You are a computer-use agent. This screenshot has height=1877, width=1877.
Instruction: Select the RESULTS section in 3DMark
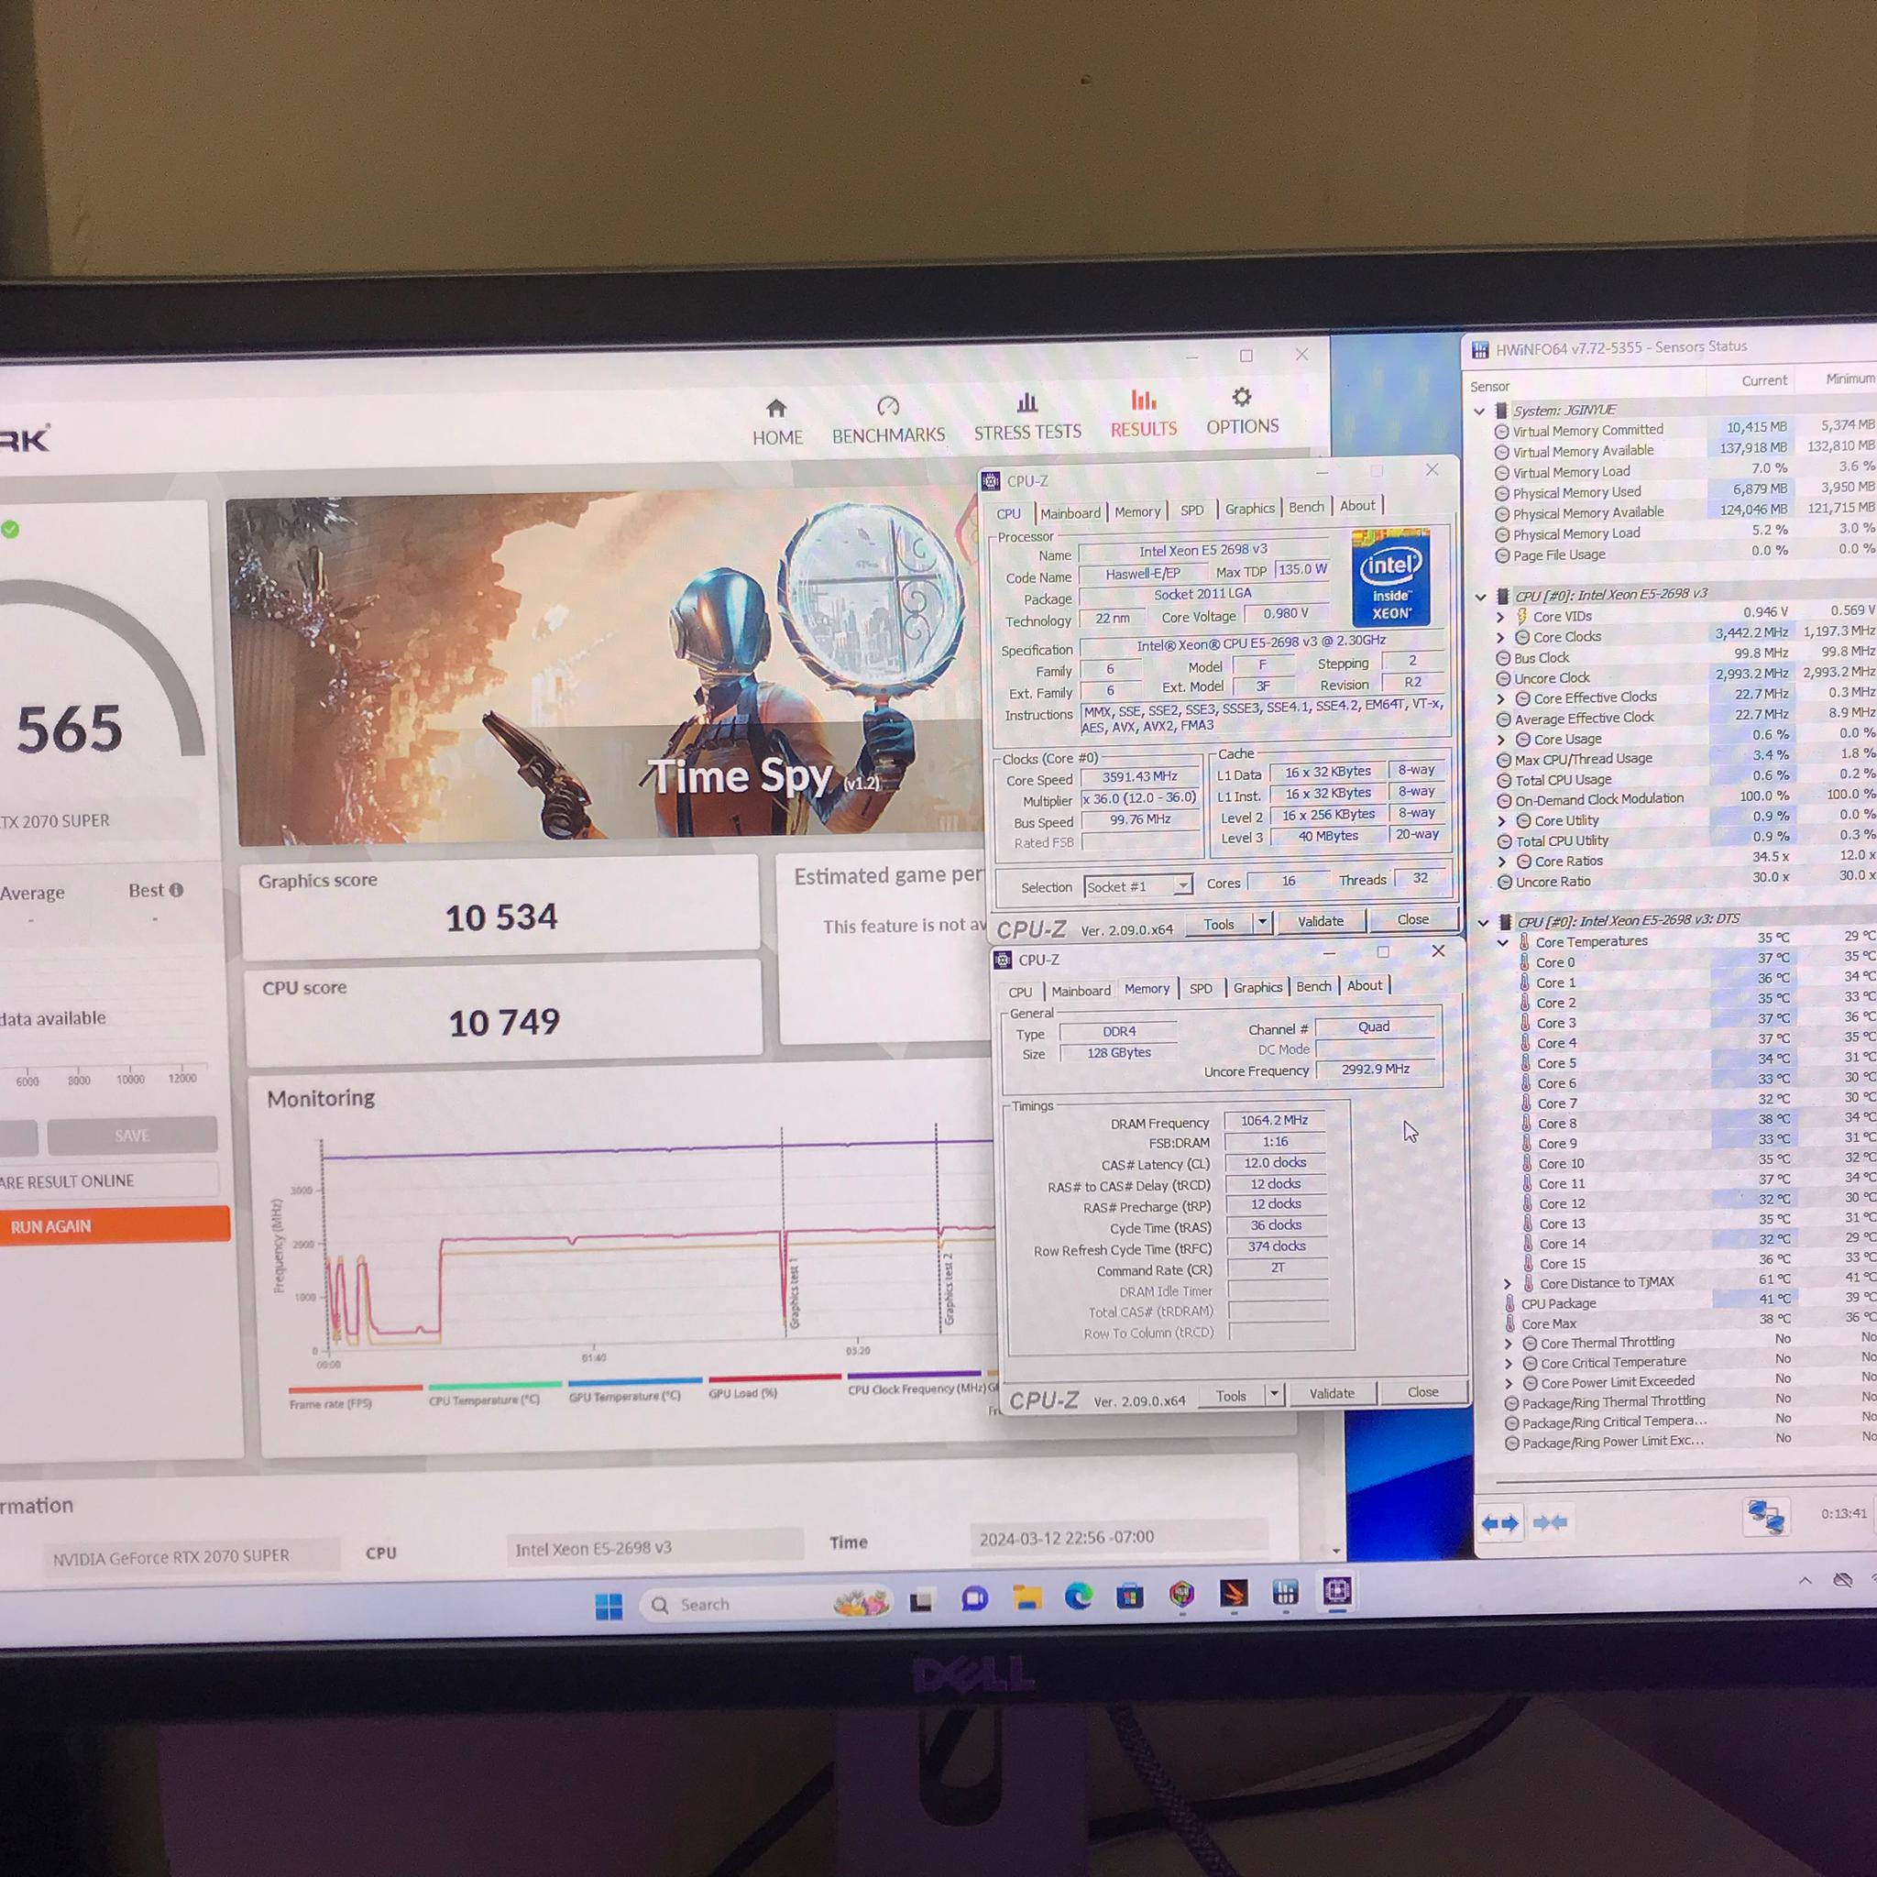[1144, 415]
